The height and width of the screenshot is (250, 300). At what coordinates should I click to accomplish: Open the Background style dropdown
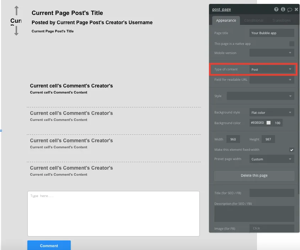(x=272, y=113)
